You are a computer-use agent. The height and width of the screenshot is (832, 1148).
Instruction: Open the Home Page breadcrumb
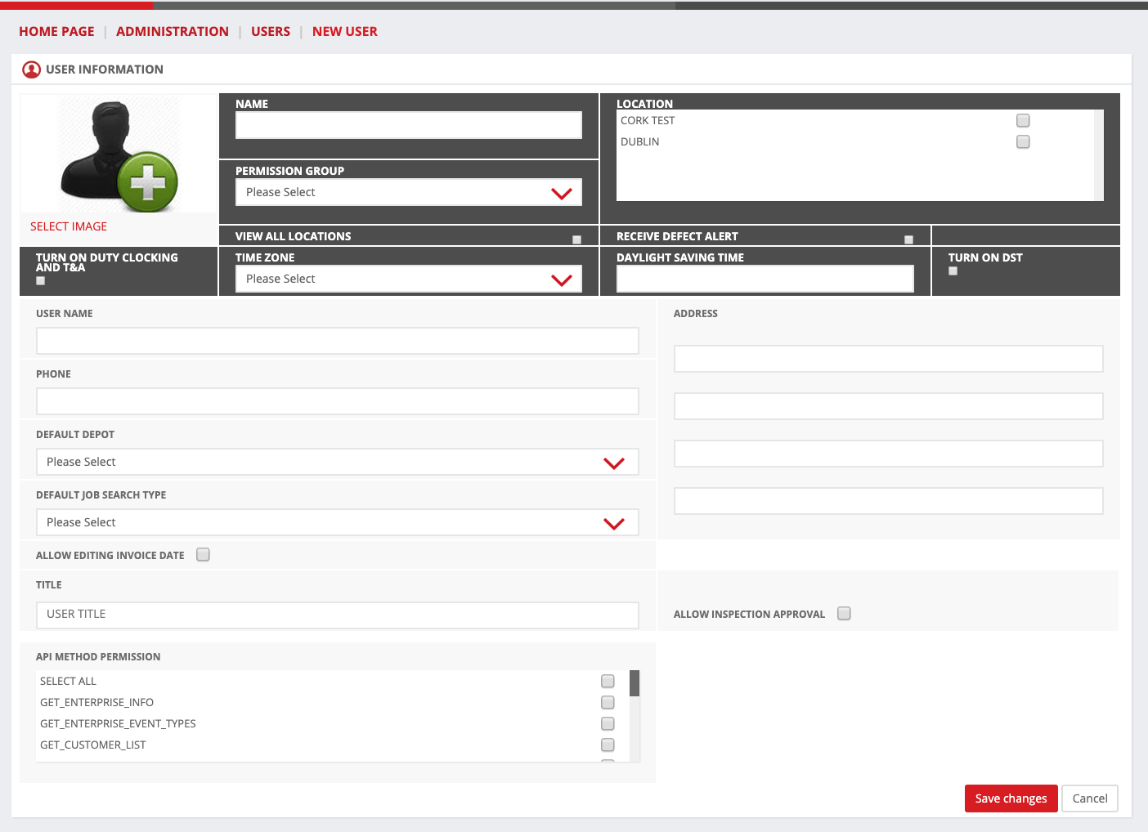tap(56, 31)
